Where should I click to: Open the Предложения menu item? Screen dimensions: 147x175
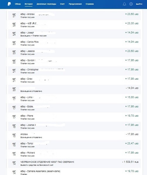click(x=75, y=4)
